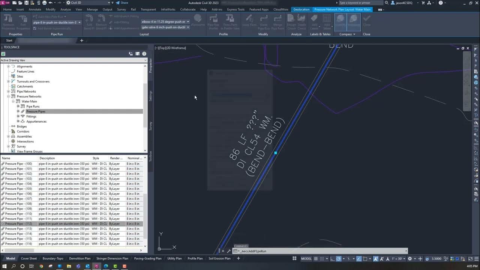This screenshot has height=270, width=480.
Task: Click the Add Tables ribbon icon
Action: coord(327,22)
